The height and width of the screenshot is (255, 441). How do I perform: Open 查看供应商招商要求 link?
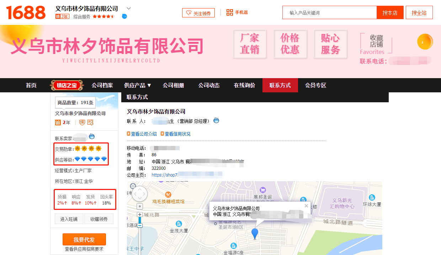[84, 249]
